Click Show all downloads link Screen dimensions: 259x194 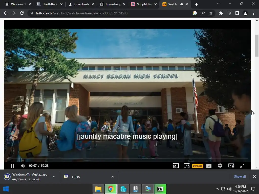tap(240, 177)
